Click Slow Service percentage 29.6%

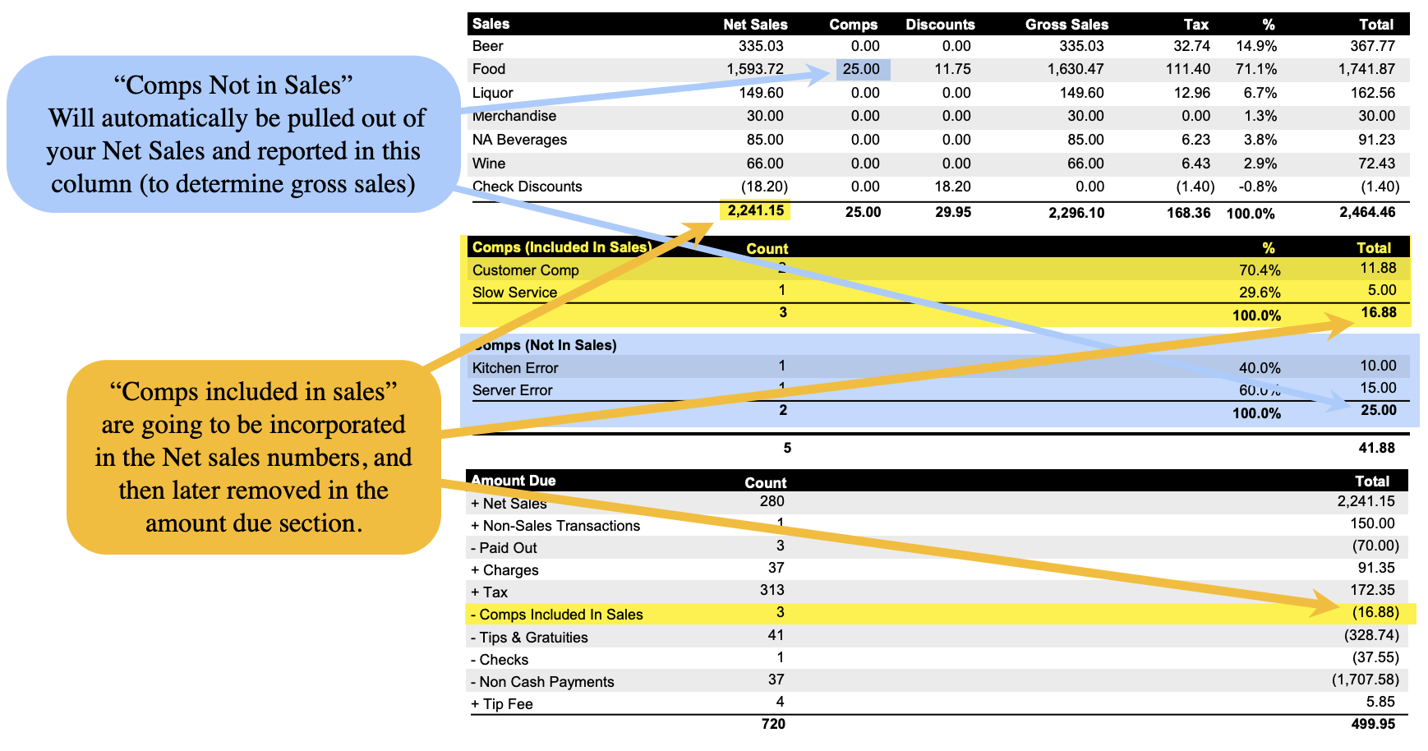(1260, 293)
